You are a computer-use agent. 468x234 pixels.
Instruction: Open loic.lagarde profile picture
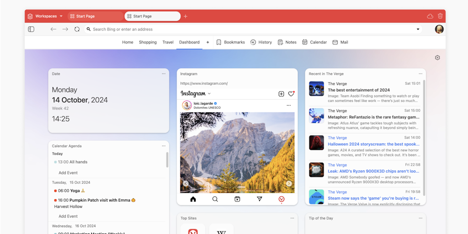187,106
